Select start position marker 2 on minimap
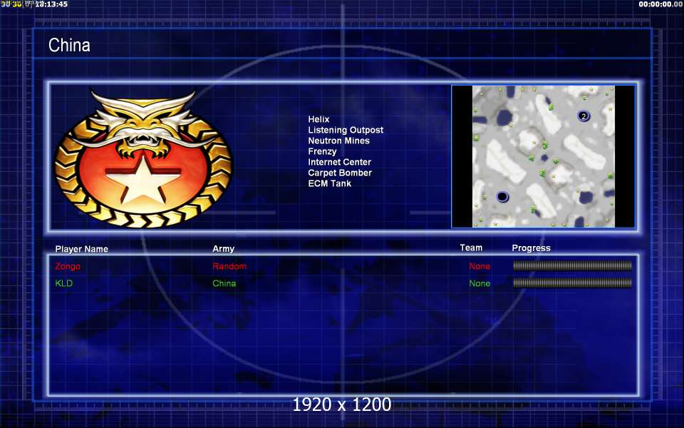The width and height of the screenshot is (684, 428). pyautogui.click(x=584, y=116)
